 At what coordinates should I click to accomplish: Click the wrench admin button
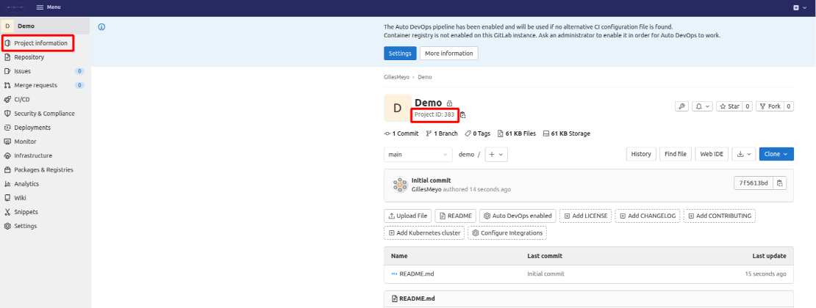click(681, 106)
